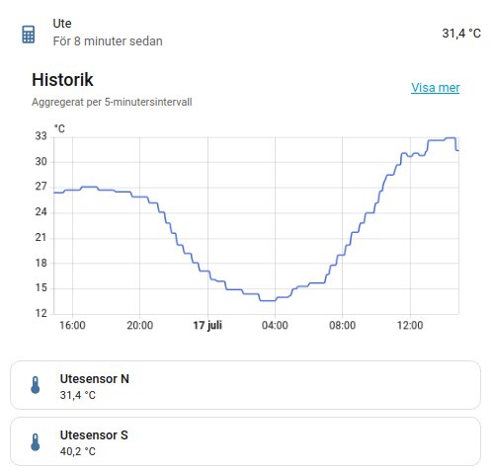Click the 08:00 time axis label

tap(342, 325)
